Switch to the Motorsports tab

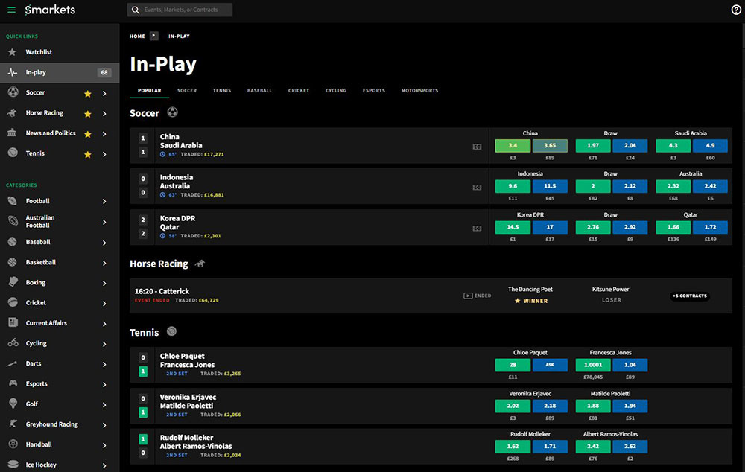click(419, 90)
